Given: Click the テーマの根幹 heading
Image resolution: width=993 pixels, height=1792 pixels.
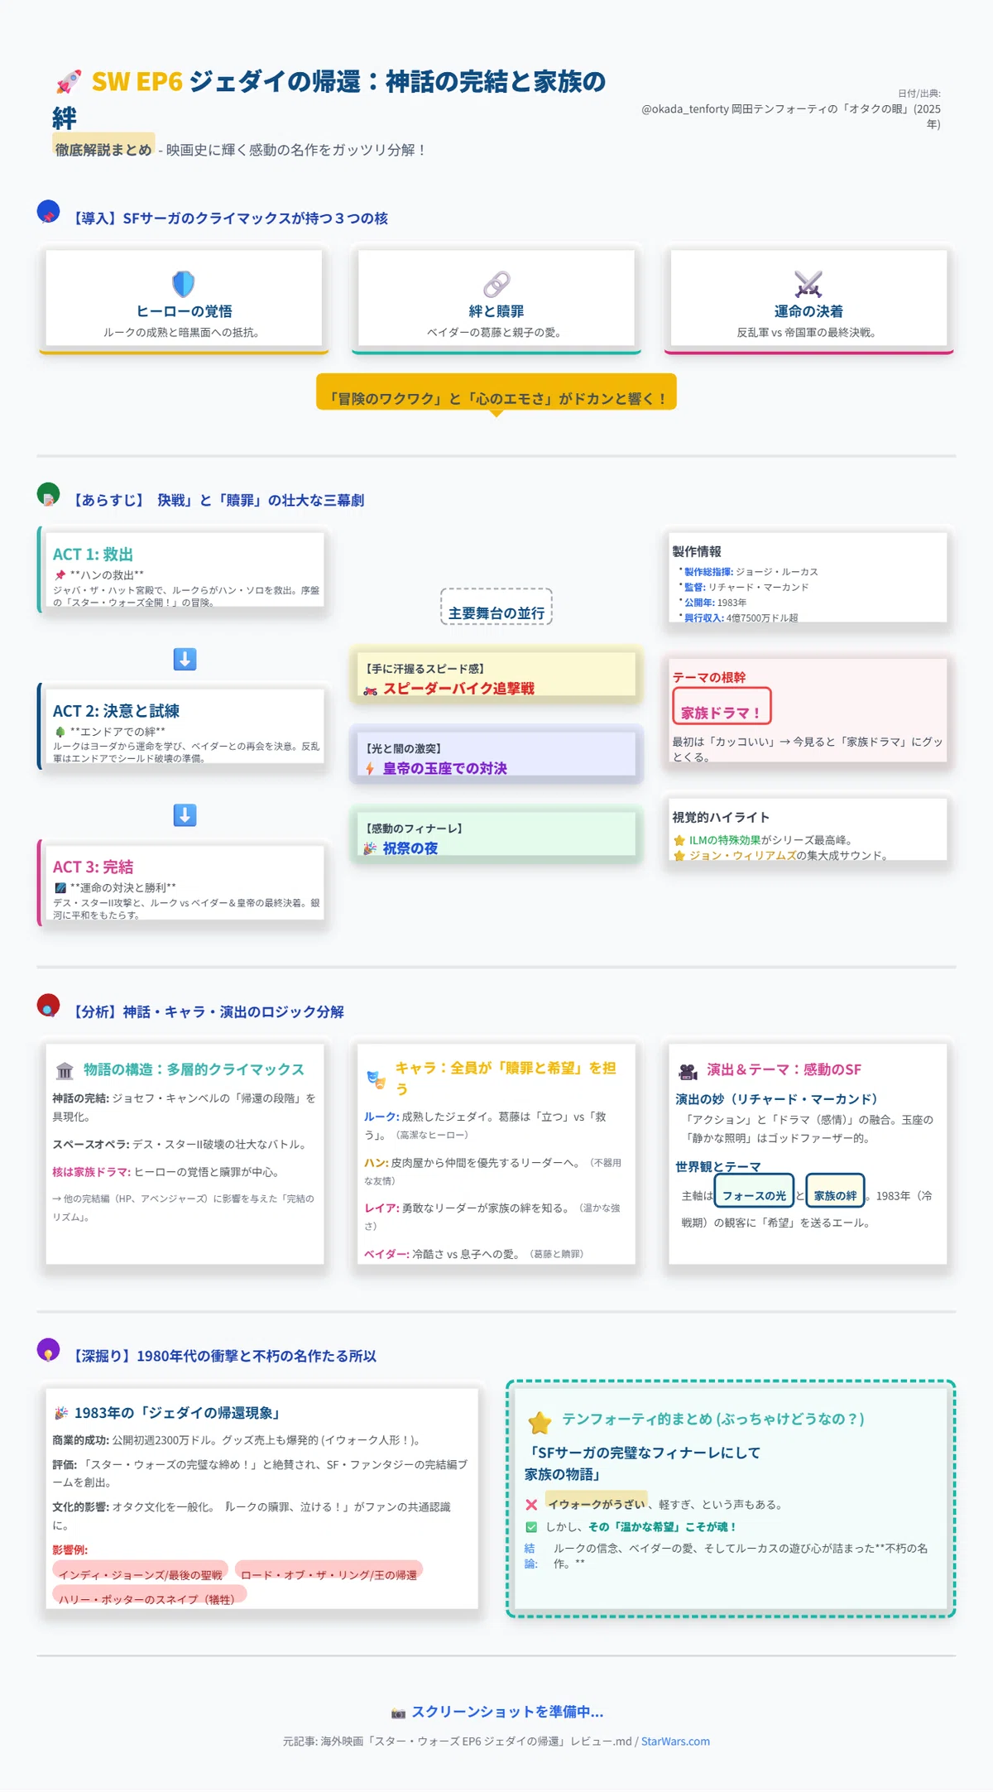Looking at the screenshot, I should point(709,677).
